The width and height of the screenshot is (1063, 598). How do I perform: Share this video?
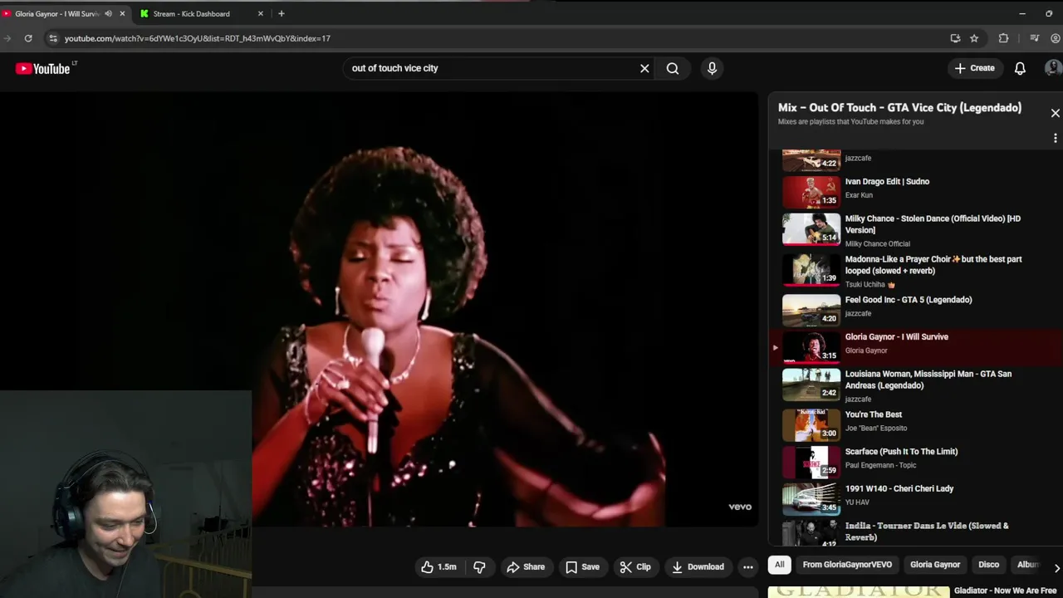(525, 566)
